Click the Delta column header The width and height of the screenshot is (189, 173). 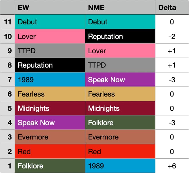click(x=172, y=7)
